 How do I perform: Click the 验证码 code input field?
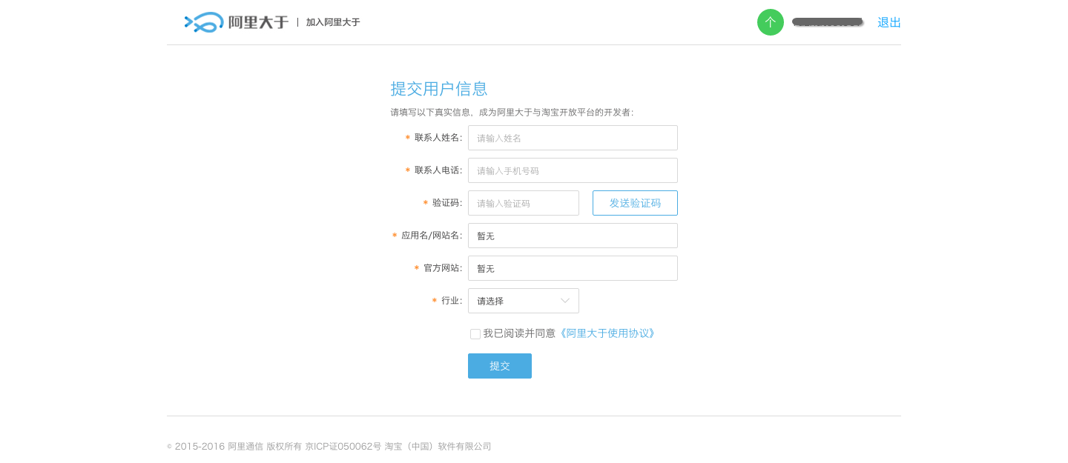[x=523, y=203]
